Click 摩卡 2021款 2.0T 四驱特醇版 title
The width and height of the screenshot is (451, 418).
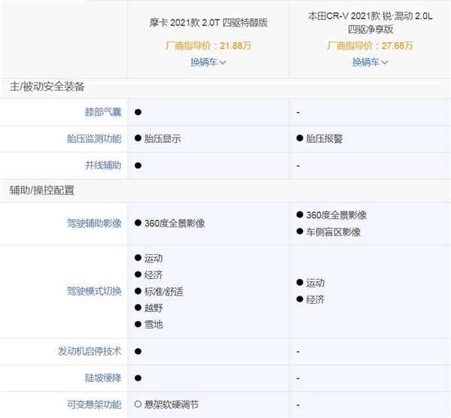pyautogui.click(x=208, y=23)
